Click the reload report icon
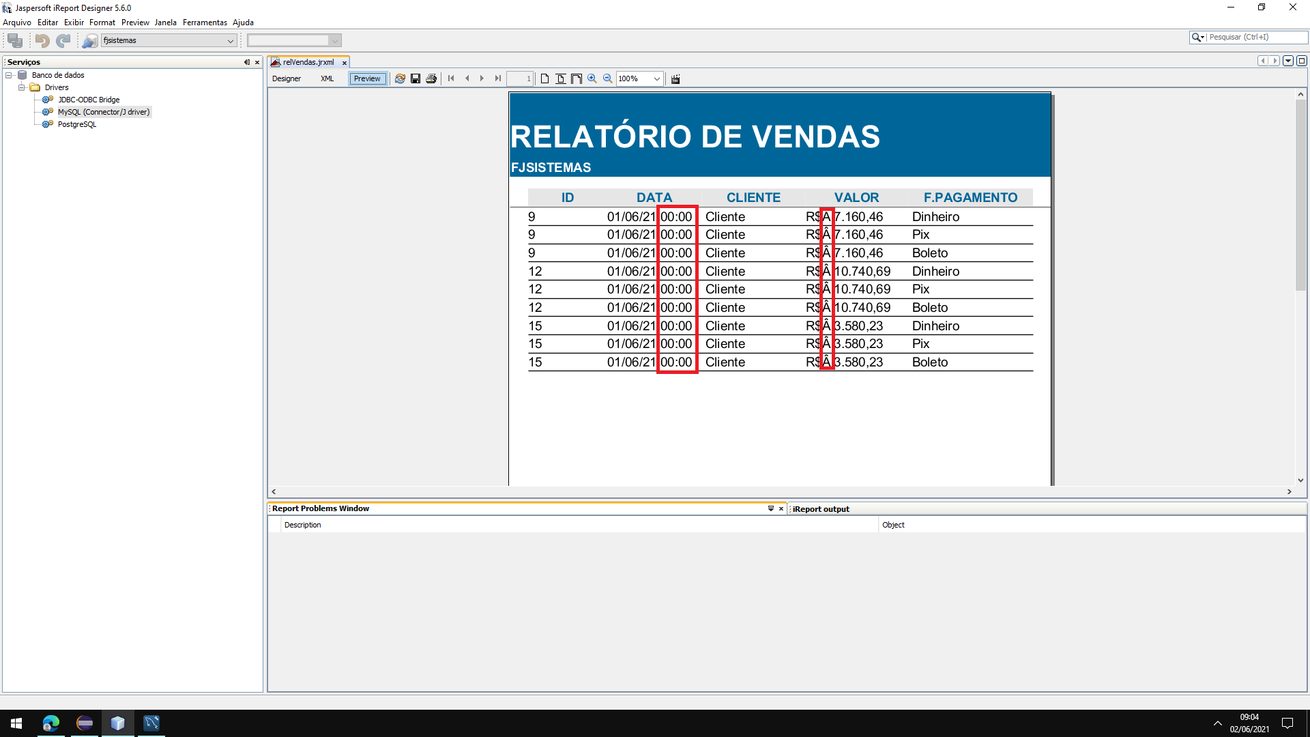1310x737 pixels. 400,78
